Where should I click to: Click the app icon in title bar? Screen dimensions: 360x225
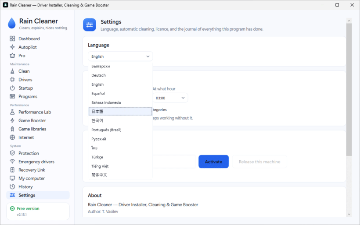[6, 5]
